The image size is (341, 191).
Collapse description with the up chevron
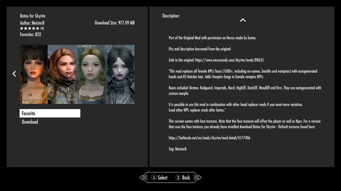(x=243, y=20)
